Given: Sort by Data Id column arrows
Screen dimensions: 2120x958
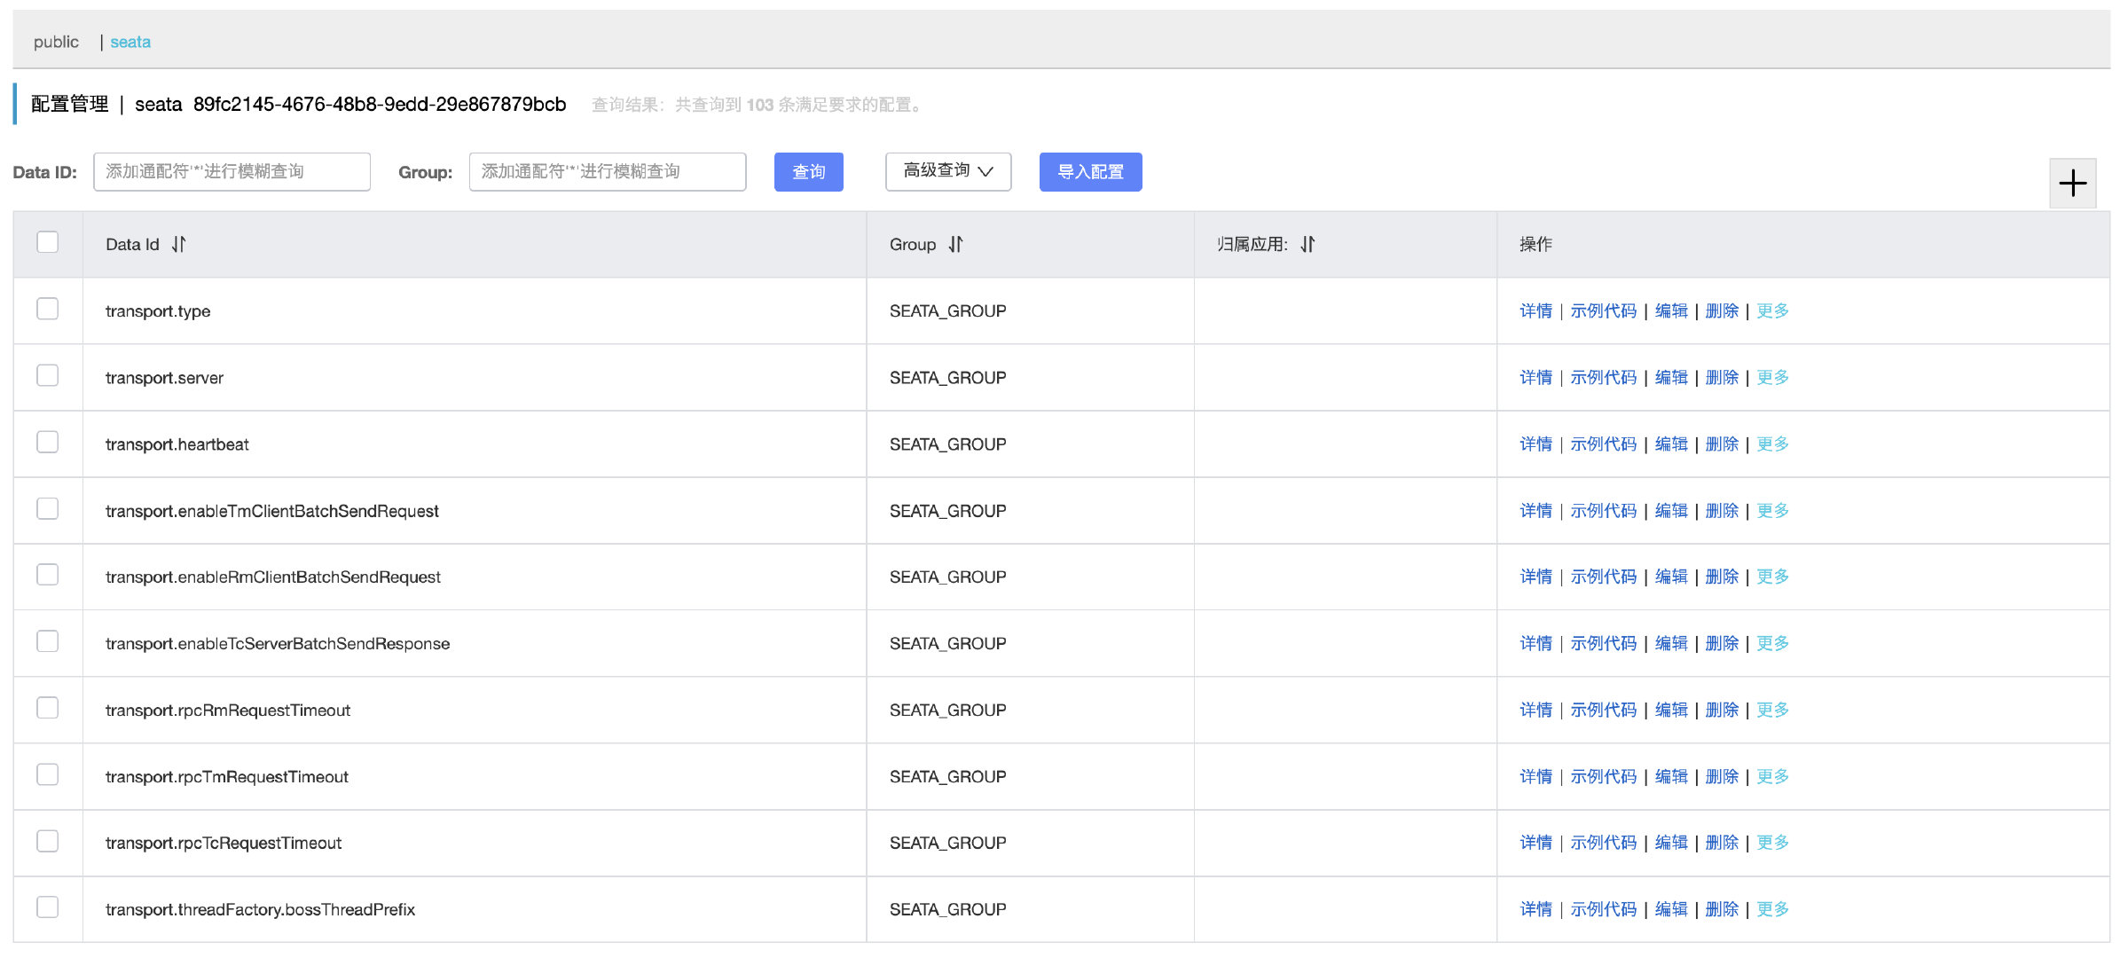Looking at the screenshot, I should (x=179, y=244).
